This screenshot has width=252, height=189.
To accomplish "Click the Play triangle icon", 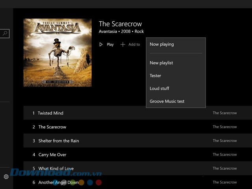I will pyautogui.click(x=101, y=44).
